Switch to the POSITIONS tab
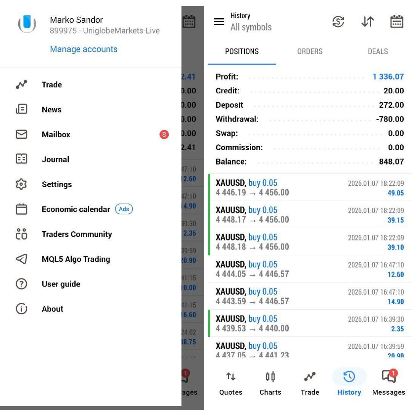The image size is (412, 410). (x=242, y=51)
